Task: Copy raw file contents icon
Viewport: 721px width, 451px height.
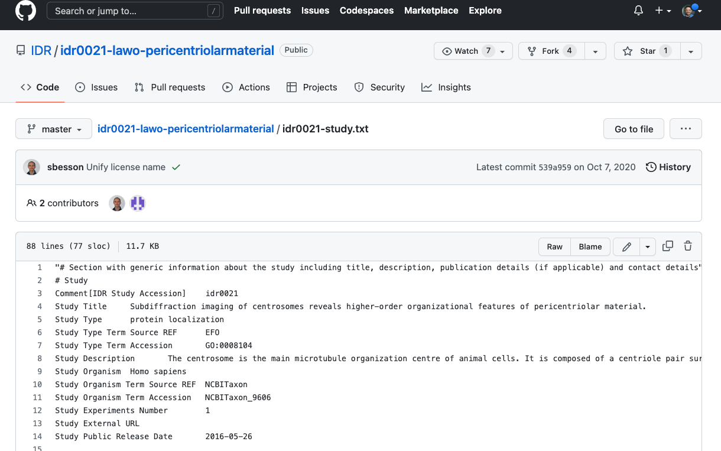Action: [668, 246]
